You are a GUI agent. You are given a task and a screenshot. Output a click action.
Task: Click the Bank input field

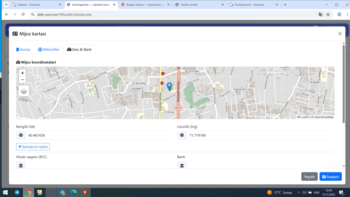pos(260,165)
